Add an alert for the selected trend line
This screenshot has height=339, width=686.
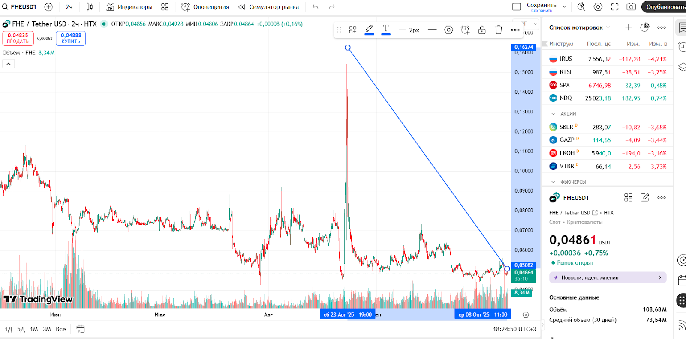coord(465,30)
